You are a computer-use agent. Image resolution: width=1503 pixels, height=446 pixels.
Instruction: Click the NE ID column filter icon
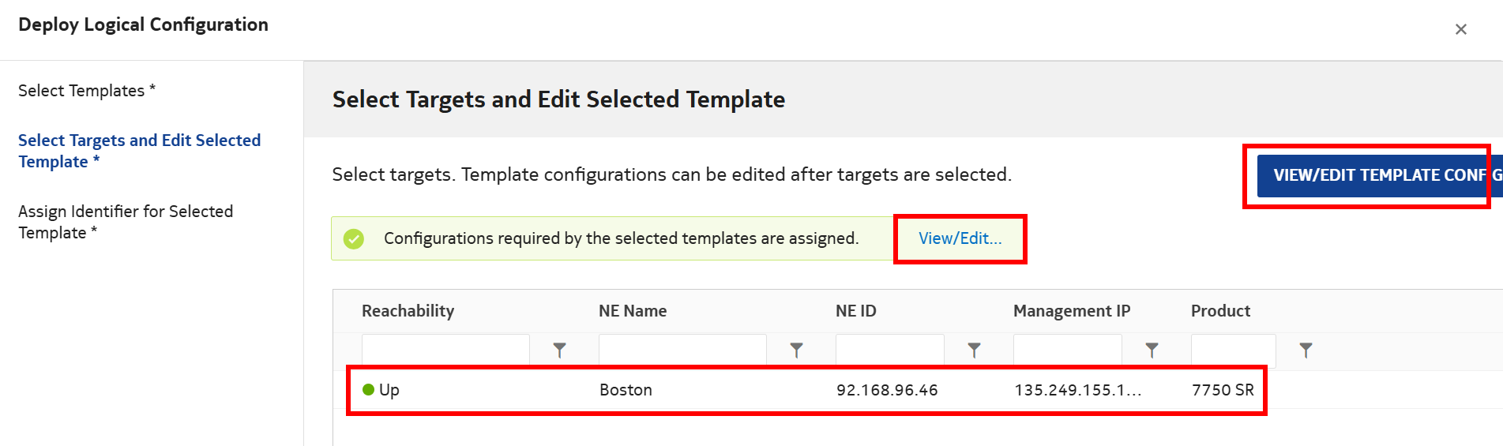coord(974,350)
